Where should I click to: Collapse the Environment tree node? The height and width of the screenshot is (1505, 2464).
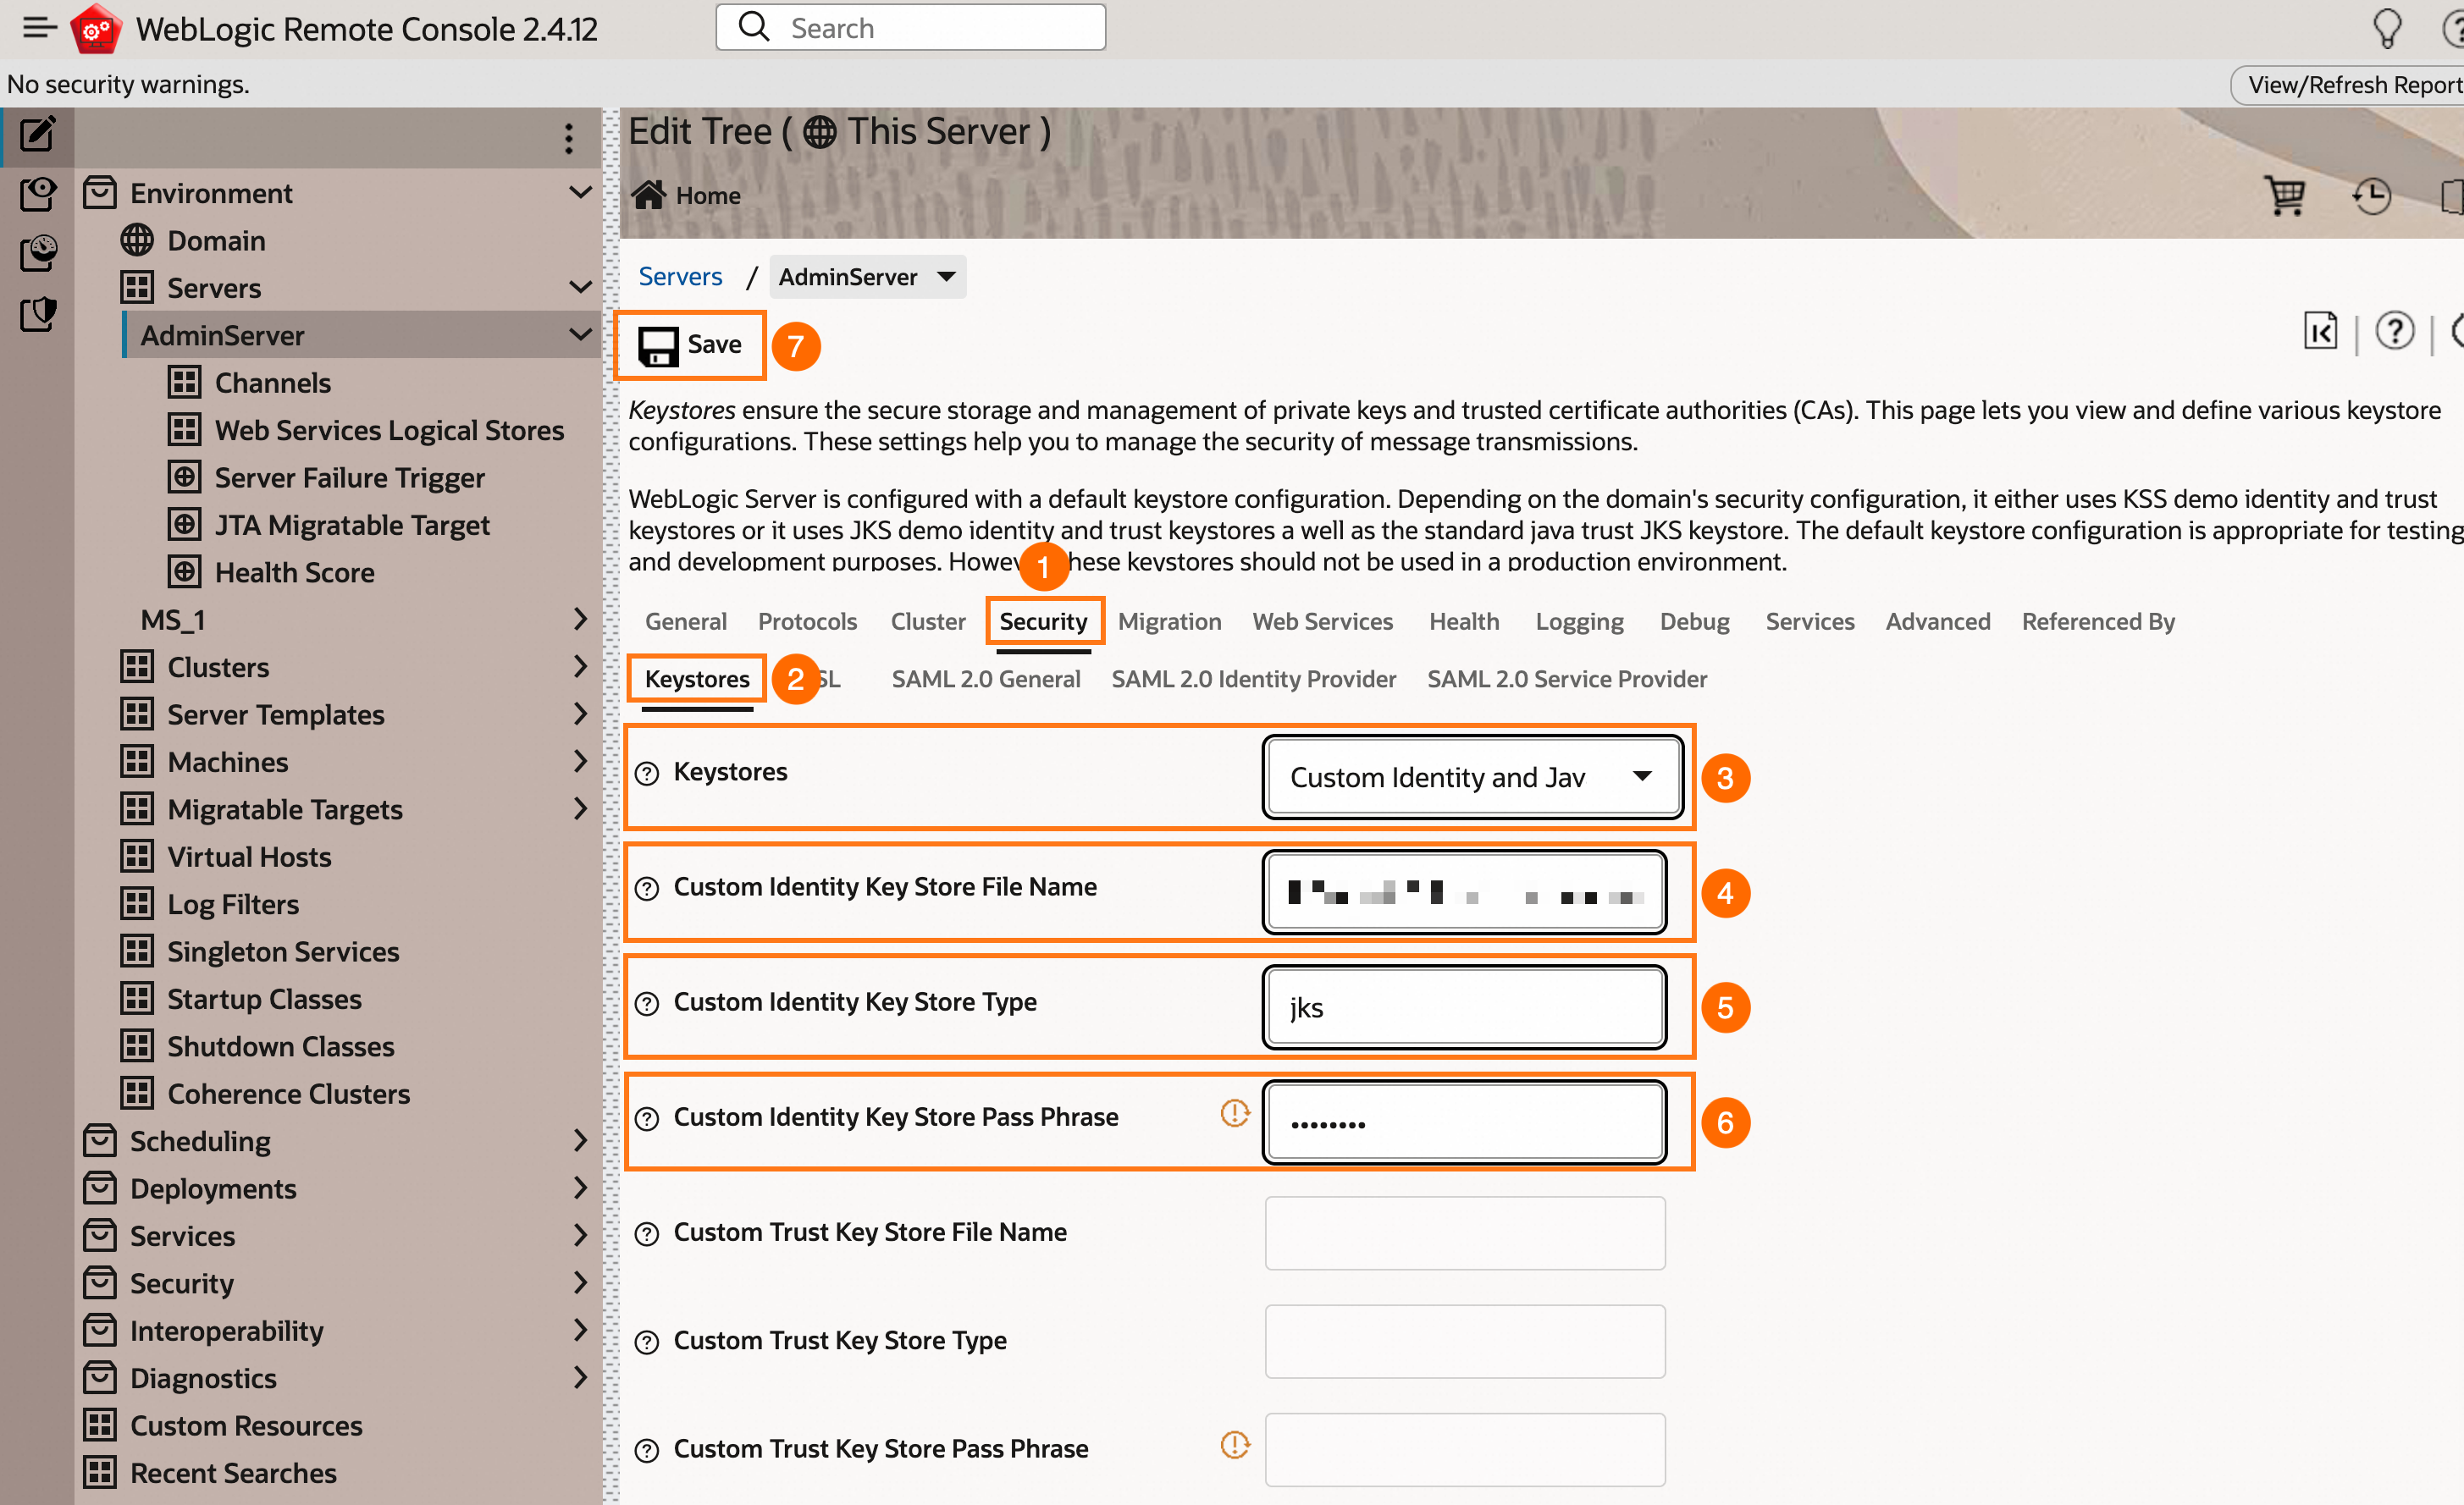pos(580,193)
